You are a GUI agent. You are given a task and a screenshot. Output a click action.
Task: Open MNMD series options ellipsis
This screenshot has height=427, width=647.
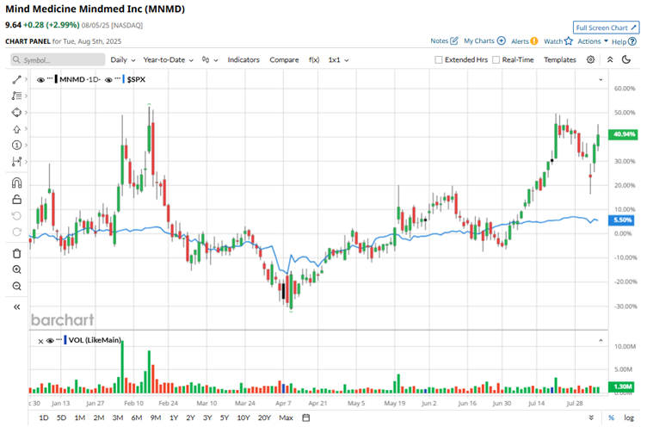pos(50,78)
